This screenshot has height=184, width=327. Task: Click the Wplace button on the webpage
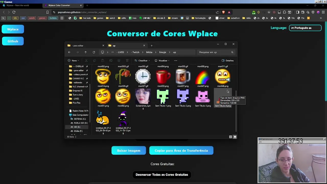click(13, 29)
